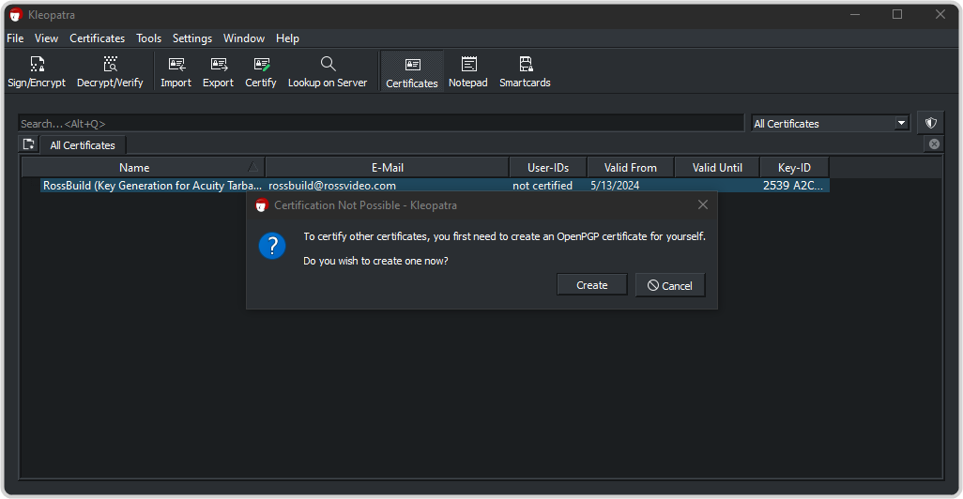The width and height of the screenshot is (963, 499).
Task: Open the Decrypt/Verify tool
Action: pos(110,71)
